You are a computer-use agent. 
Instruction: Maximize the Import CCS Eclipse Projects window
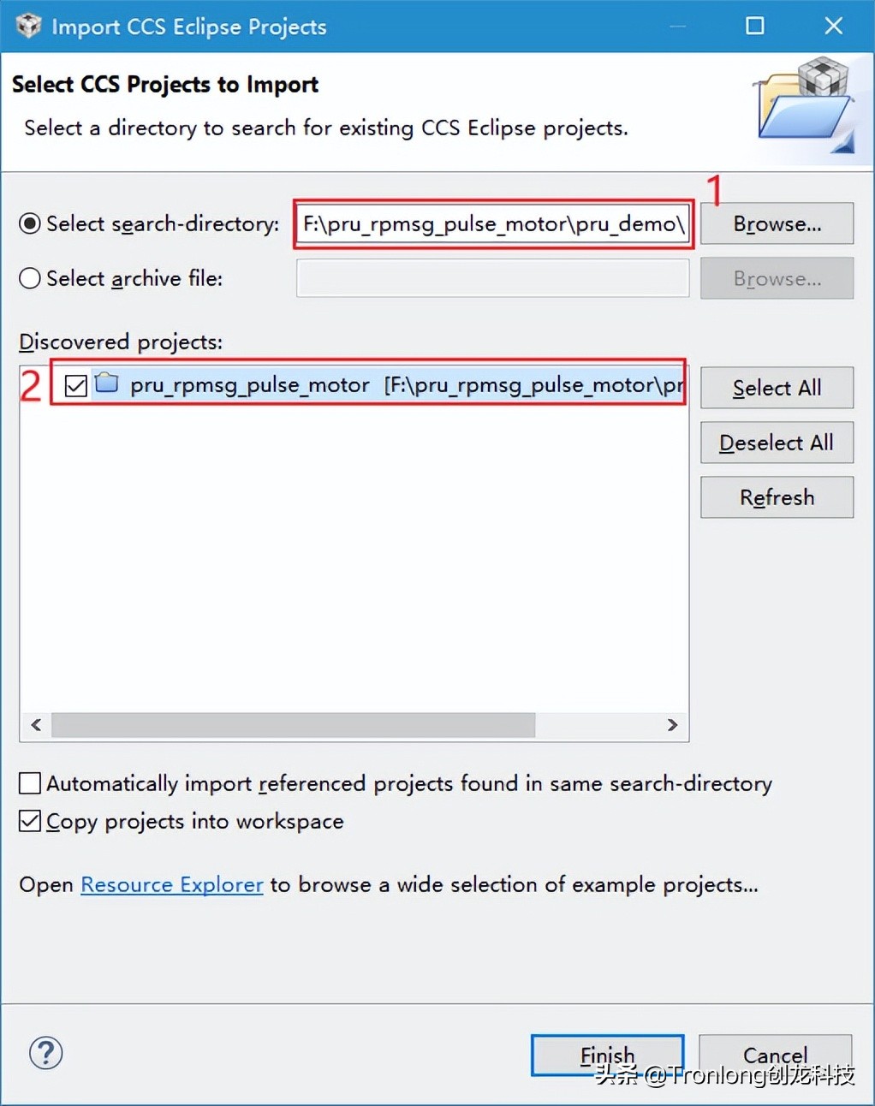(x=755, y=26)
